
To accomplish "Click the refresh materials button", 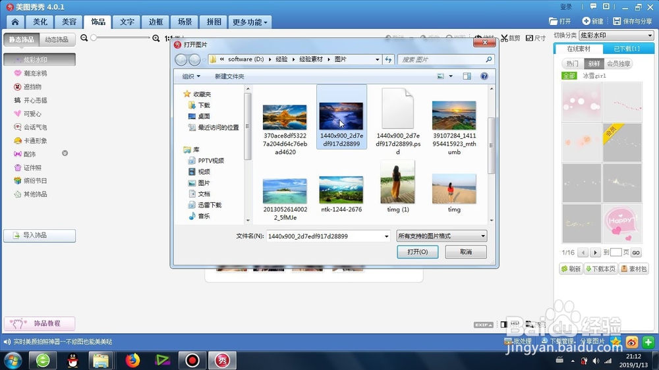I will [571, 269].
